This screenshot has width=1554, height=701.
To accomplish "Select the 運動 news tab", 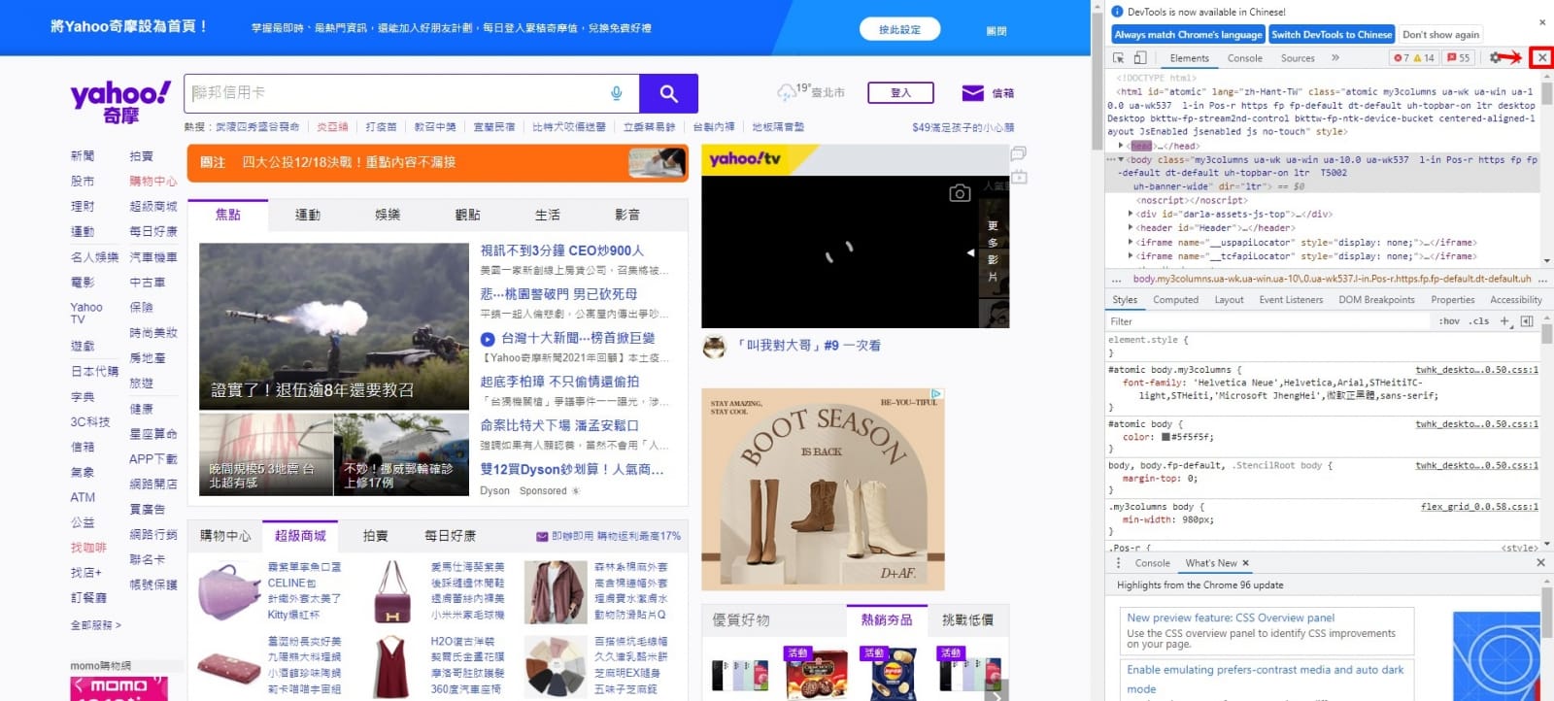I will coord(308,215).
